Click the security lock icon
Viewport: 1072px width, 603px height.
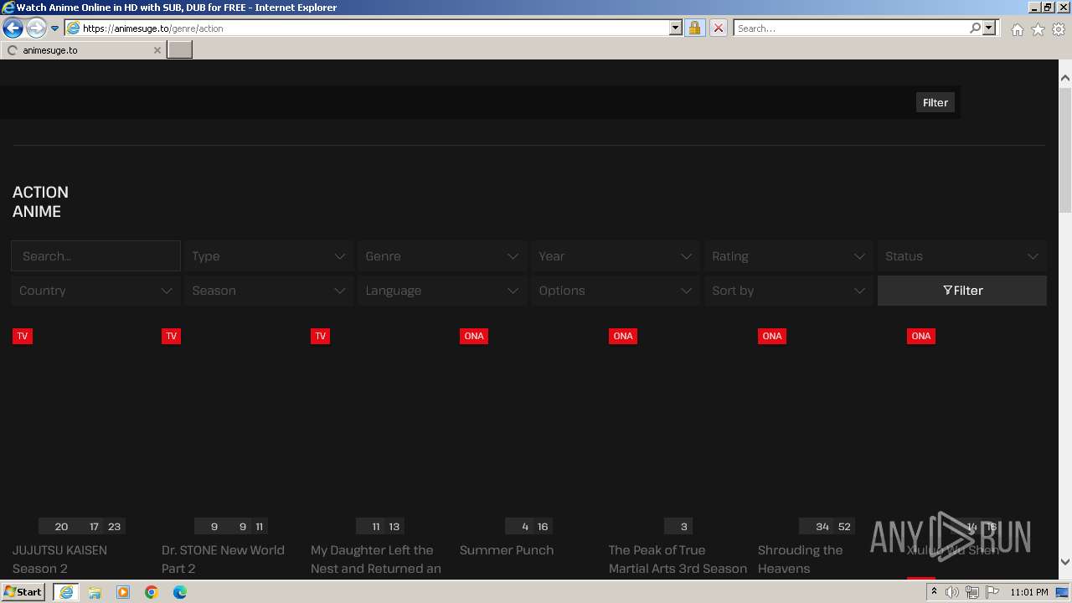tap(694, 28)
